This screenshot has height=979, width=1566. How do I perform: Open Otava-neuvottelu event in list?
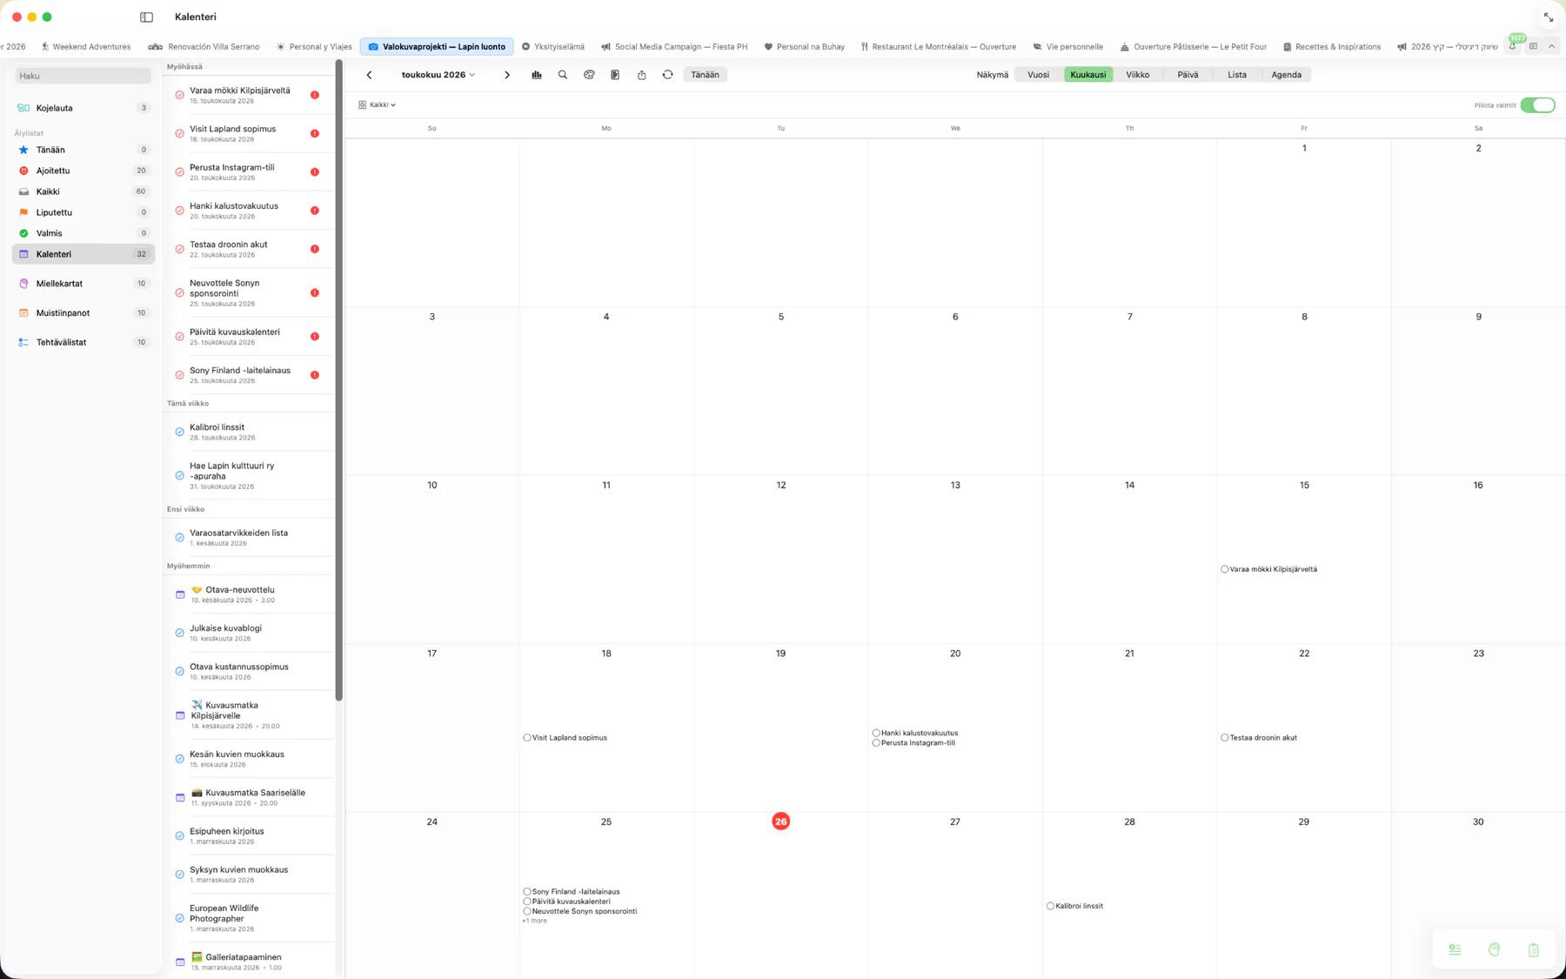[x=249, y=594]
